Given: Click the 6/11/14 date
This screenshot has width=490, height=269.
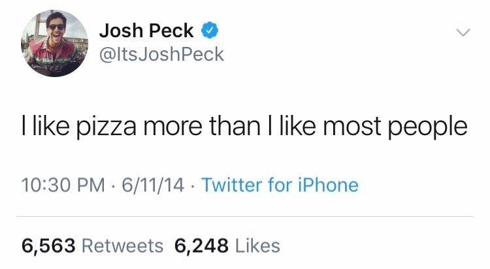Looking at the screenshot, I should (x=148, y=185).
